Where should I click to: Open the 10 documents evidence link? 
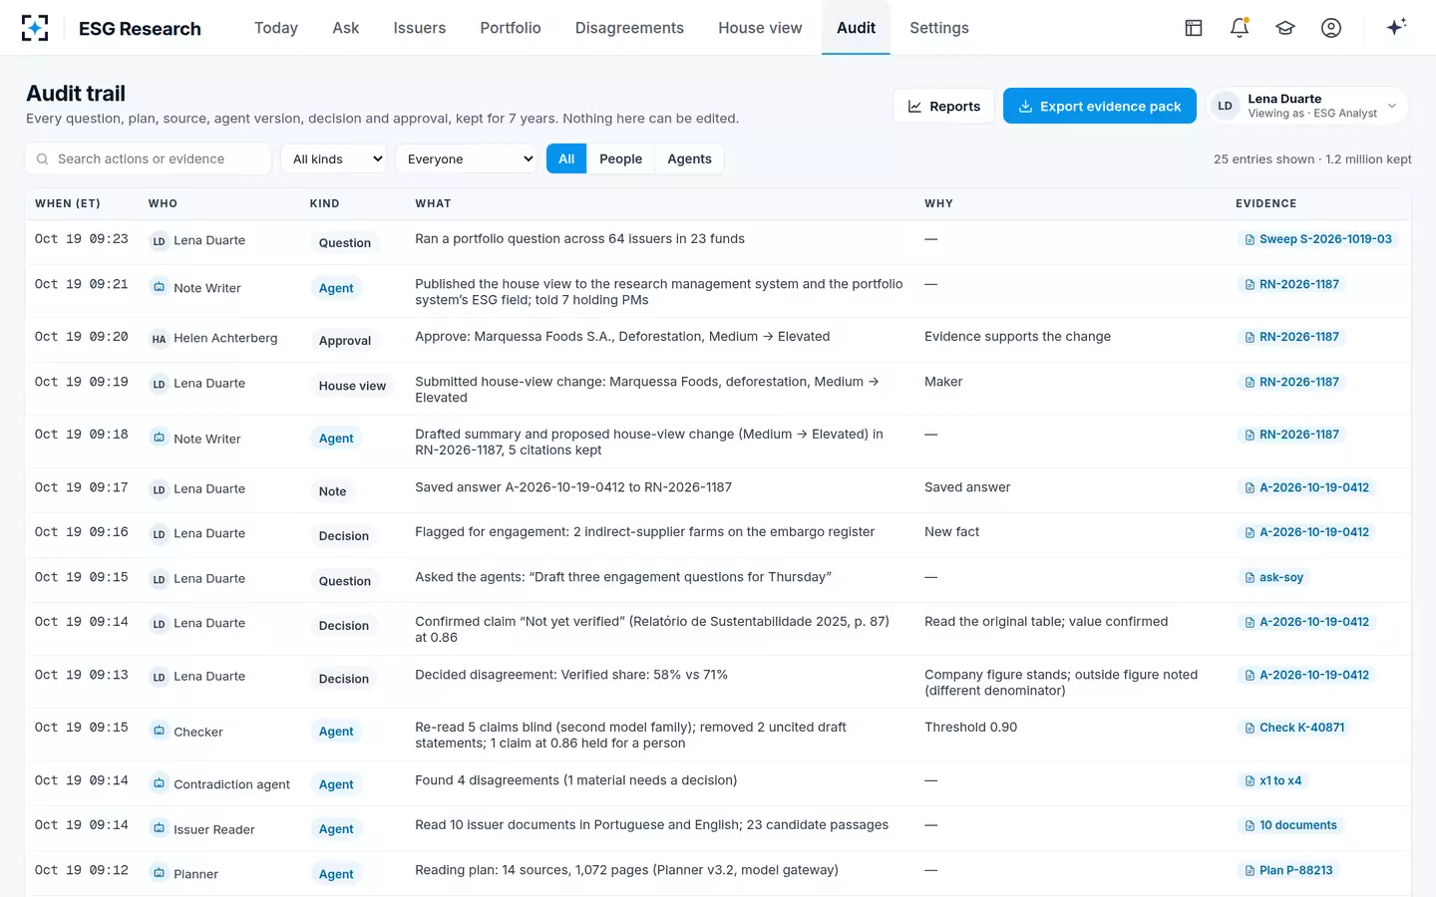1290,826
